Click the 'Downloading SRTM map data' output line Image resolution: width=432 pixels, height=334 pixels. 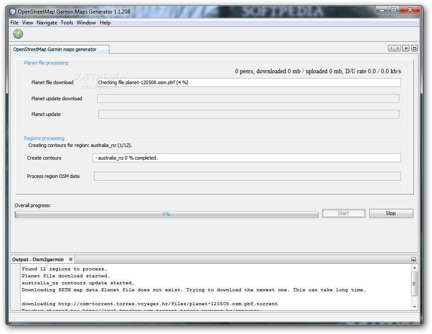tap(194, 290)
